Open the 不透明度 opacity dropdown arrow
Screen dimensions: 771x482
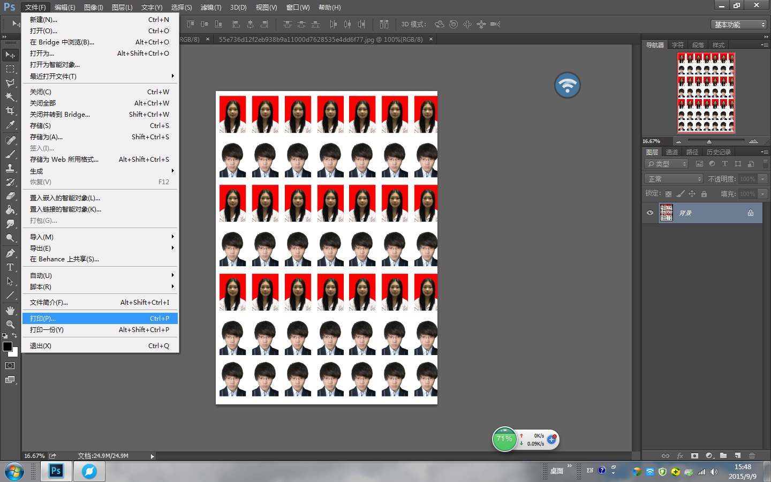click(x=763, y=179)
